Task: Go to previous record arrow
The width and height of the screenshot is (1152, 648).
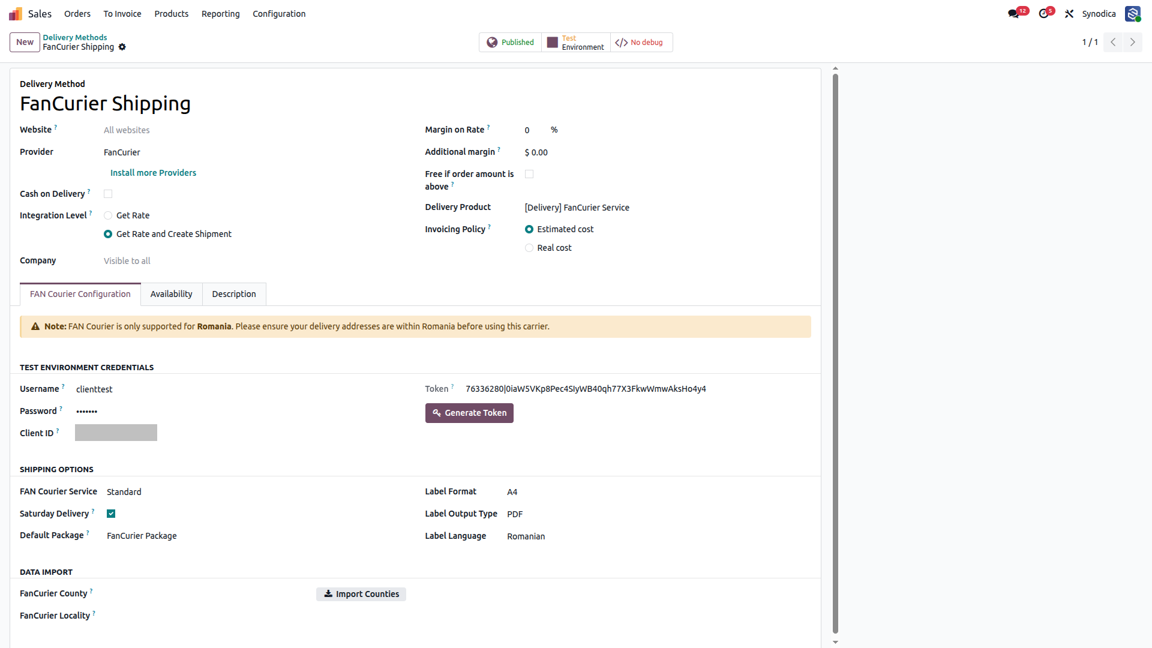Action: point(1113,42)
